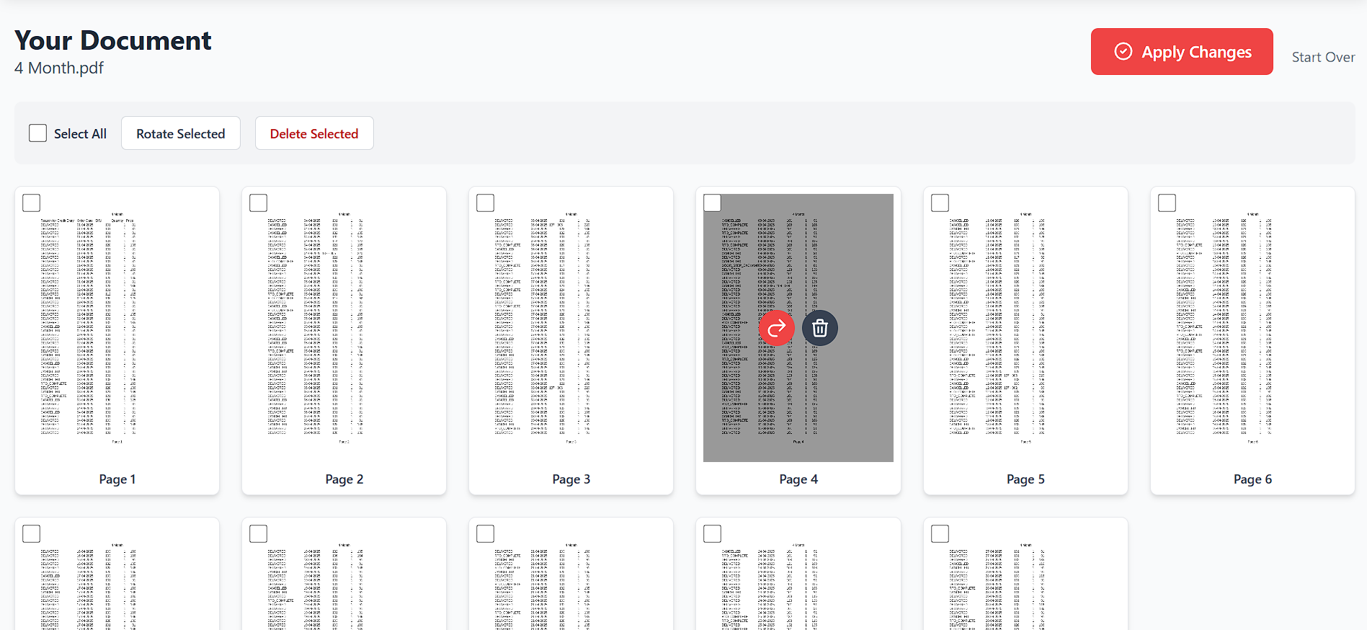Click the rotate icon on Page 4
The width and height of the screenshot is (1367, 630).
pos(776,329)
